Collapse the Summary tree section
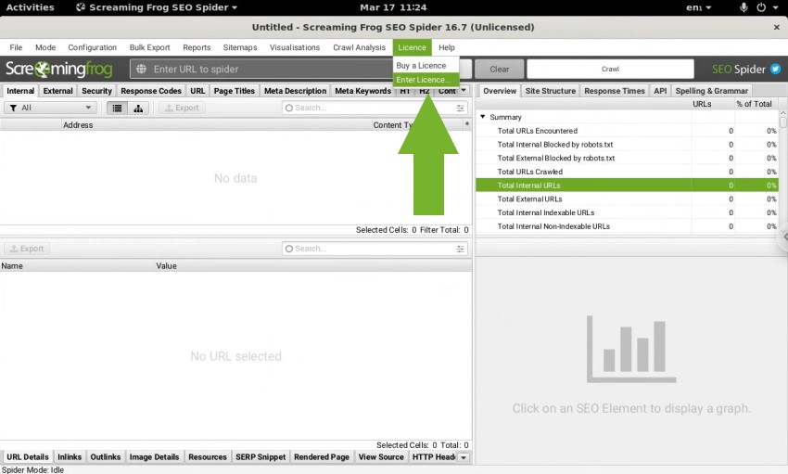 tap(483, 117)
